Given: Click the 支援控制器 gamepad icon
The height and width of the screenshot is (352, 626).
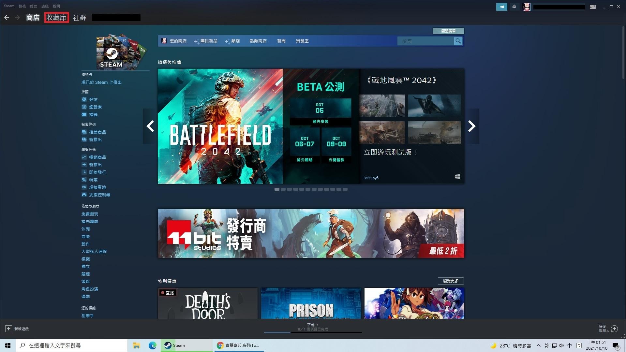Looking at the screenshot, I should point(84,195).
